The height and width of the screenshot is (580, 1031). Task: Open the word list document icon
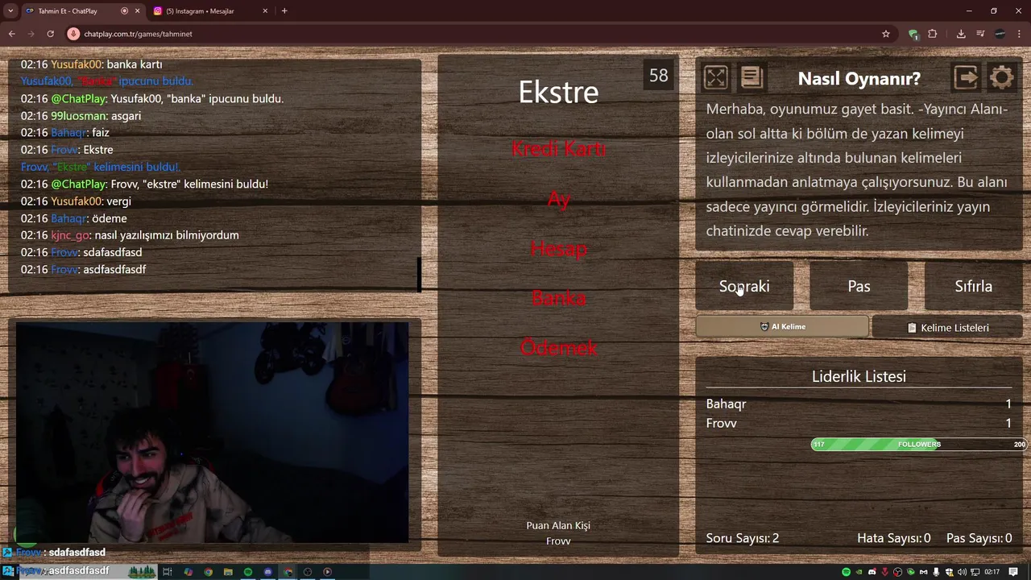(x=752, y=77)
